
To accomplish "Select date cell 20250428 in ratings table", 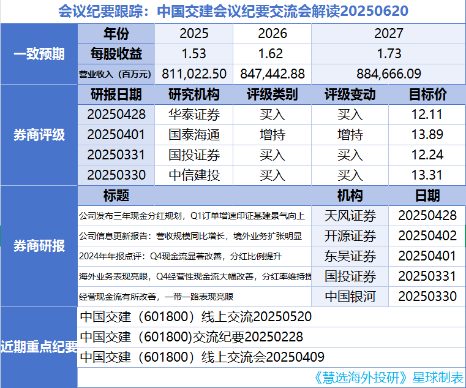I will [x=116, y=115].
